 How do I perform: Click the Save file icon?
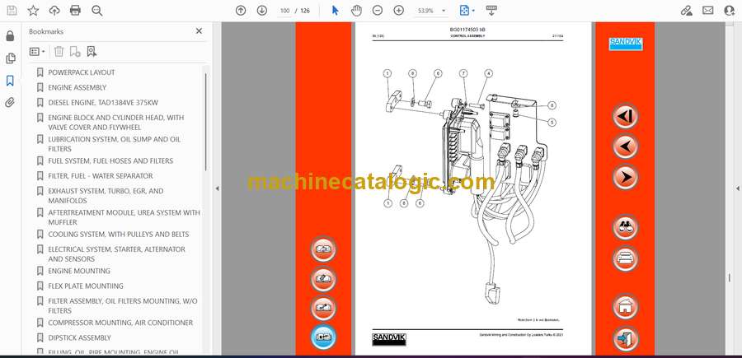coord(12,11)
